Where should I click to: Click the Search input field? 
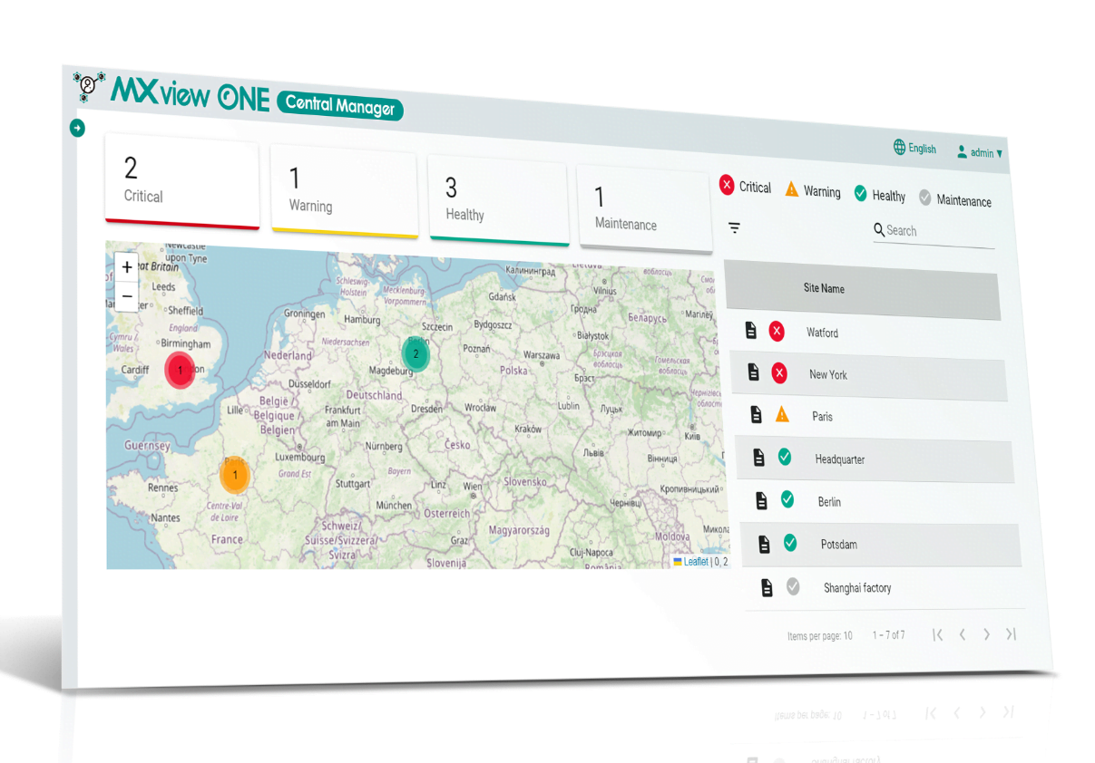click(934, 232)
